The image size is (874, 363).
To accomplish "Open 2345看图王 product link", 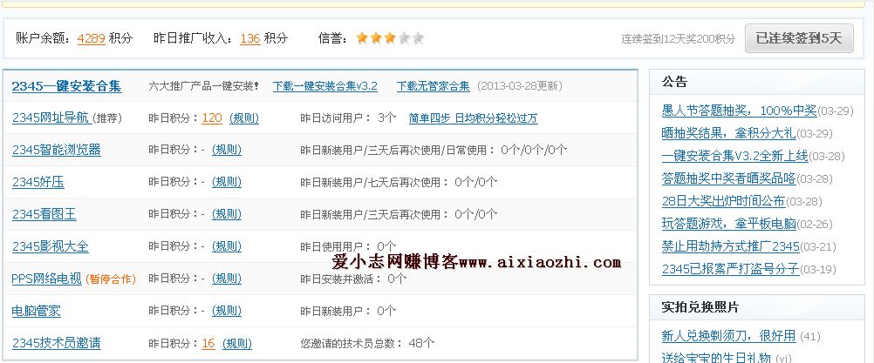I will [44, 214].
